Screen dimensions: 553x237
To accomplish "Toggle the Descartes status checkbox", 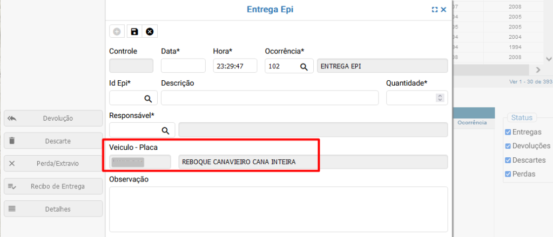I will (x=507, y=160).
